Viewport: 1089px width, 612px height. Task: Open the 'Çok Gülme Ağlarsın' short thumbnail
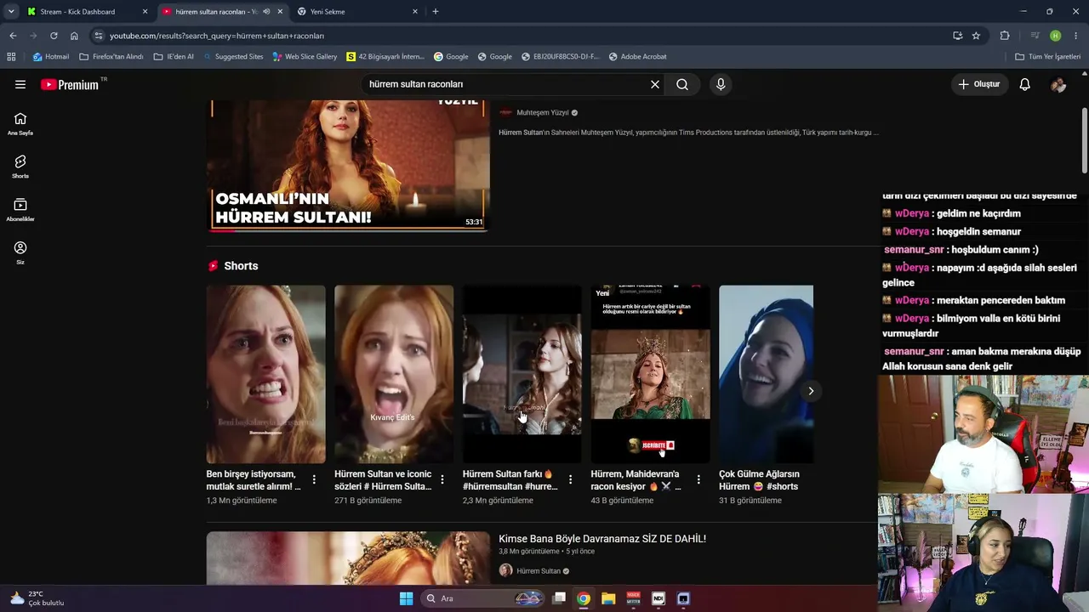(x=766, y=374)
